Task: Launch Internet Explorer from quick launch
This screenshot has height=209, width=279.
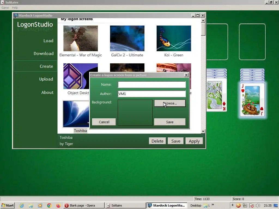Action: (22, 206)
